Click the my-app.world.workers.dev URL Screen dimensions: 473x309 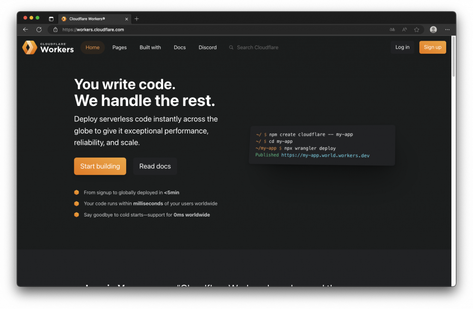pyautogui.click(x=325, y=155)
